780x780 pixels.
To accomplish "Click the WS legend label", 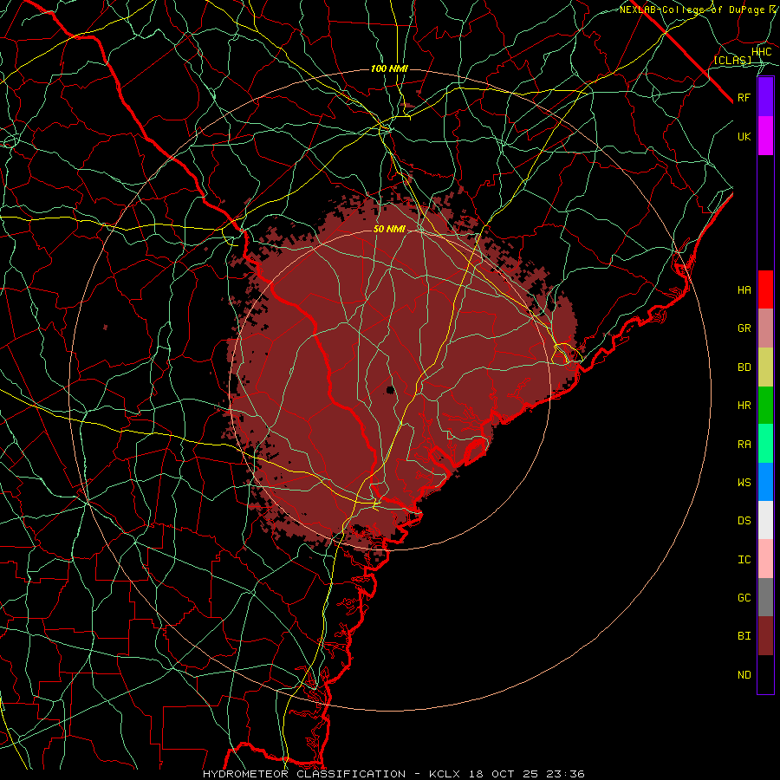I will click(744, 482).
